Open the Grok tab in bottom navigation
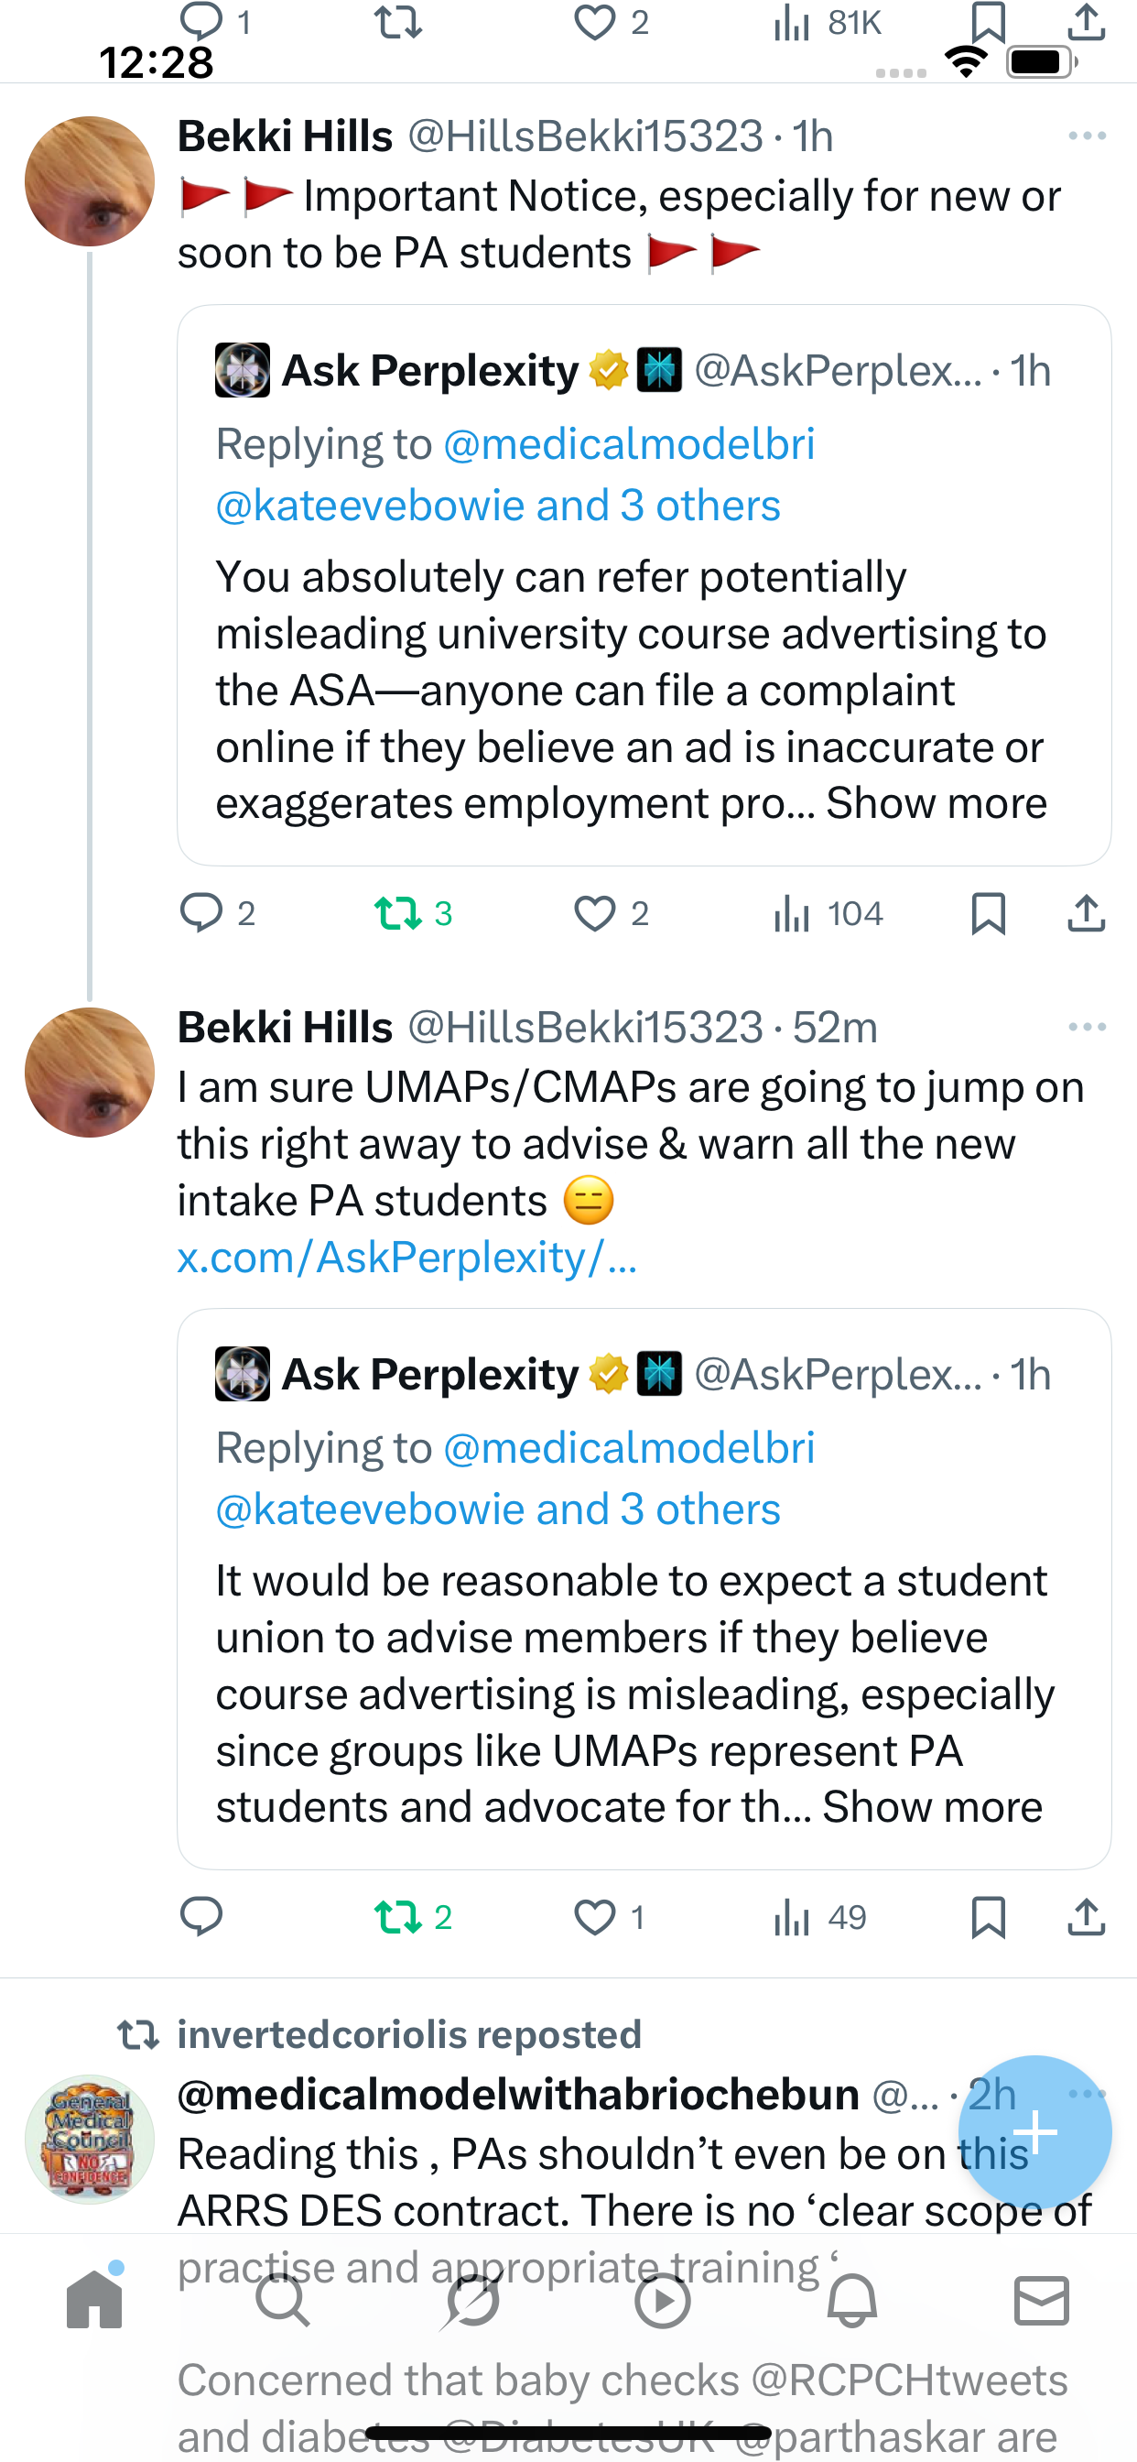This screenshot has height=2462, width=1137. tap(472, 2300)
